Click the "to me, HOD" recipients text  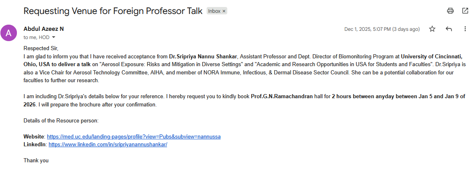click(x=36, y=37)
